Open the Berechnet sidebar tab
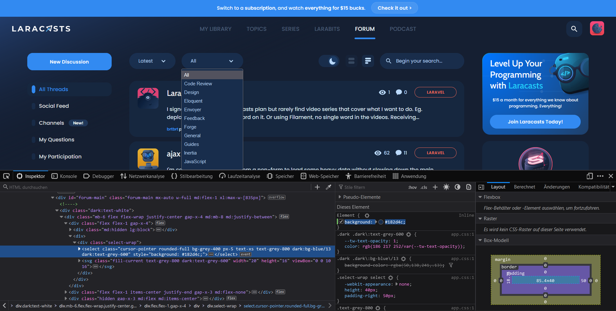This screenshot has height=311, width=616. 525,187
